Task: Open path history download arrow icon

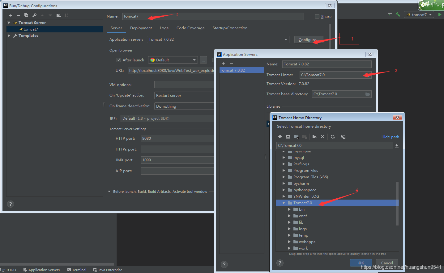Action: coord(397,146)
